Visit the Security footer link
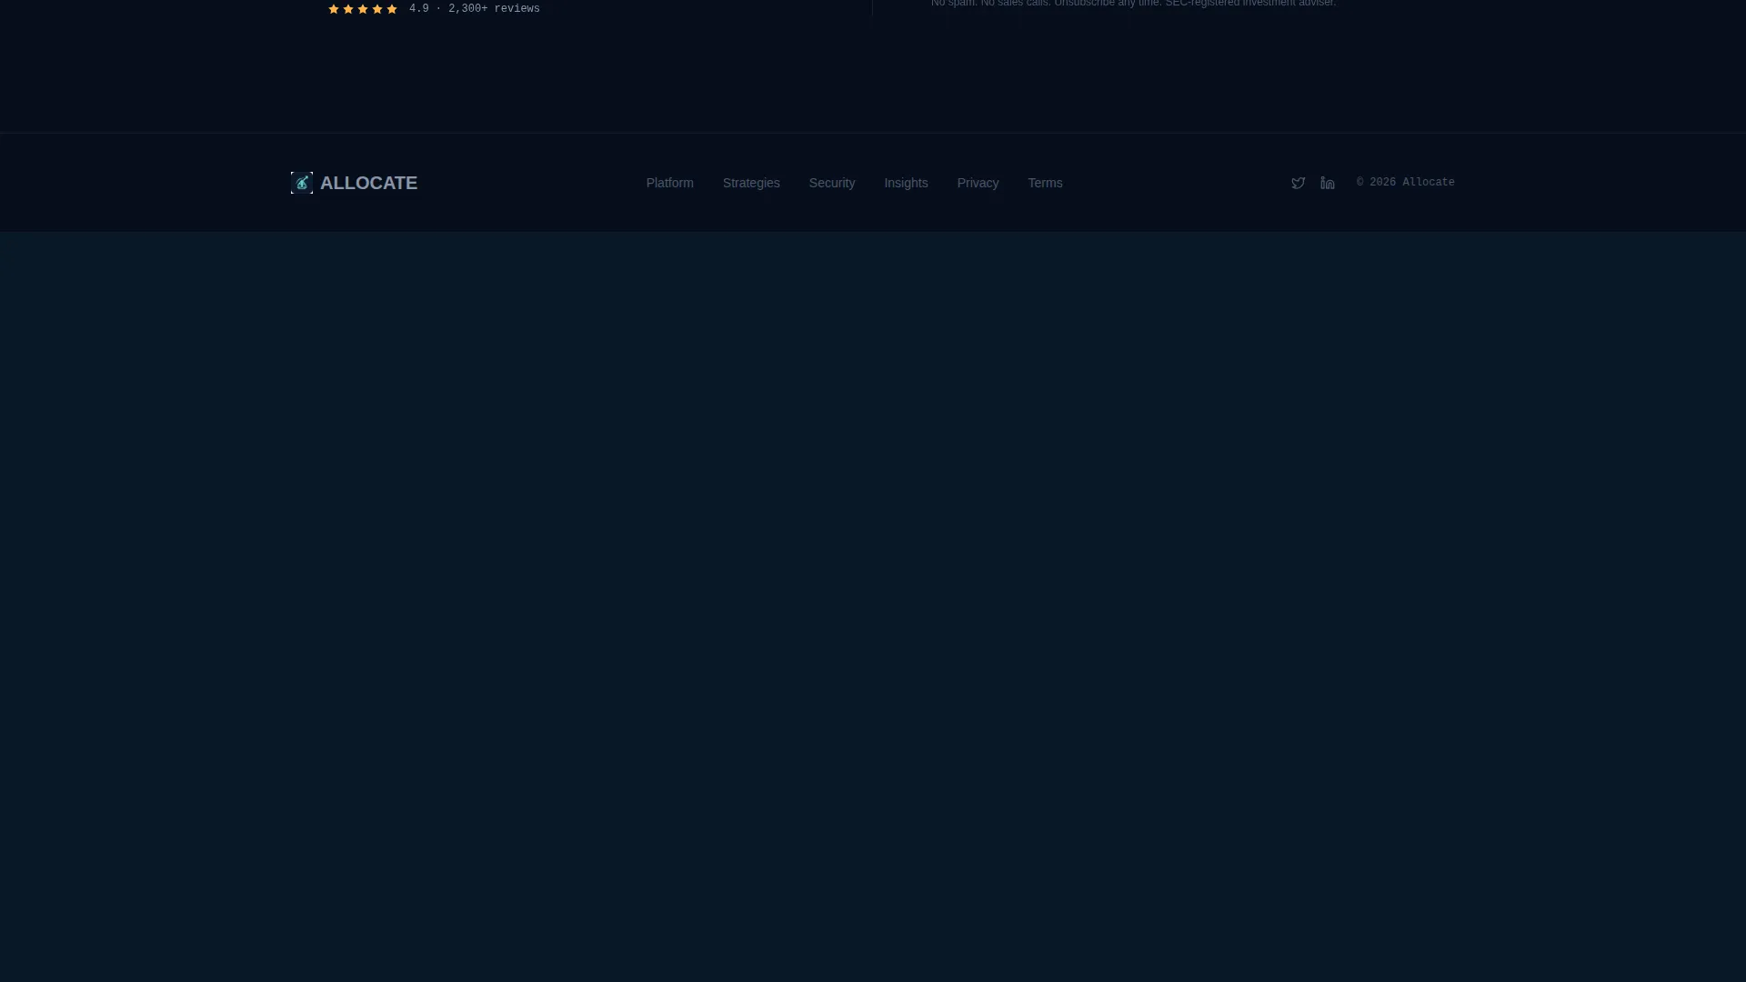This screenshot has height=982, width=1746. (x=832, y=183)
